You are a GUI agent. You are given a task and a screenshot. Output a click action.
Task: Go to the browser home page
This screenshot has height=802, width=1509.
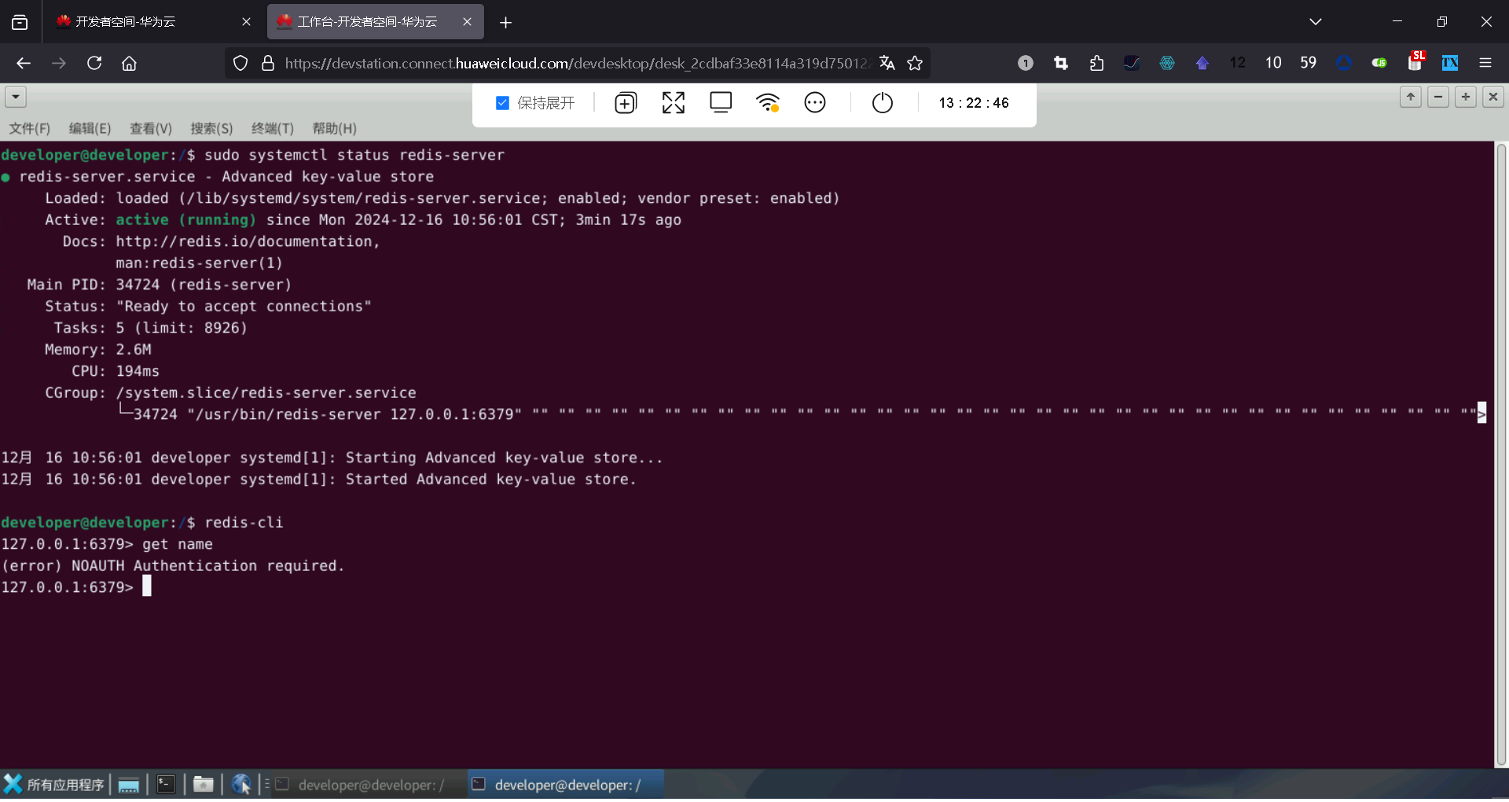coord(130,63)
